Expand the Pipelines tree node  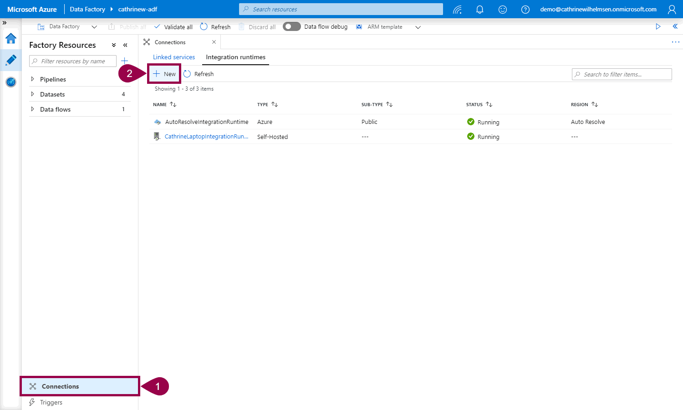(x=32, y=79)
